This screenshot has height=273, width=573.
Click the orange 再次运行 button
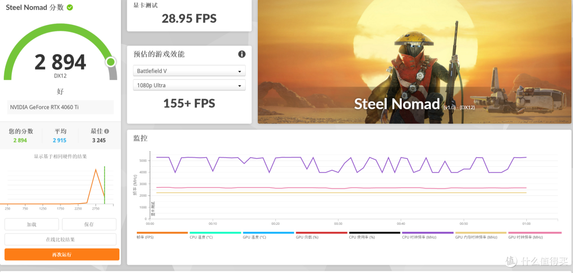click(62, 254)
